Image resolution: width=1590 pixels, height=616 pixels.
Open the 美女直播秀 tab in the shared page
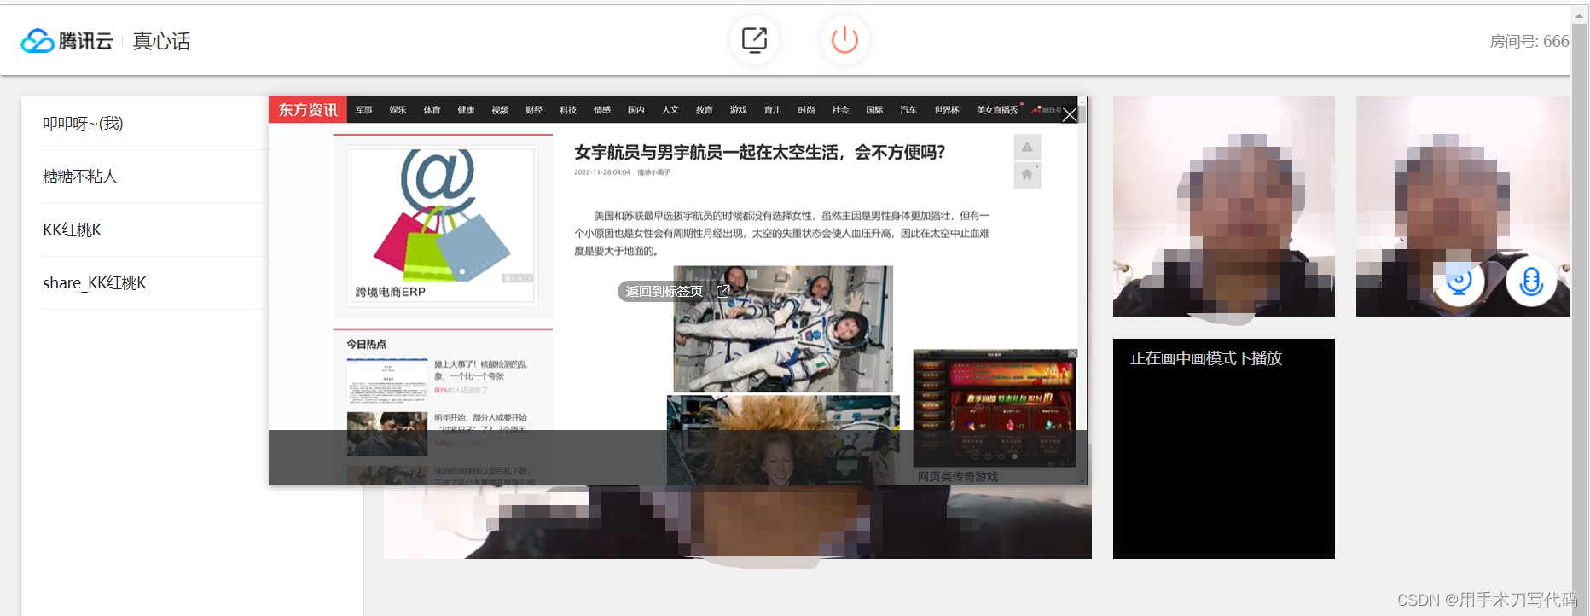coord(997,110)
